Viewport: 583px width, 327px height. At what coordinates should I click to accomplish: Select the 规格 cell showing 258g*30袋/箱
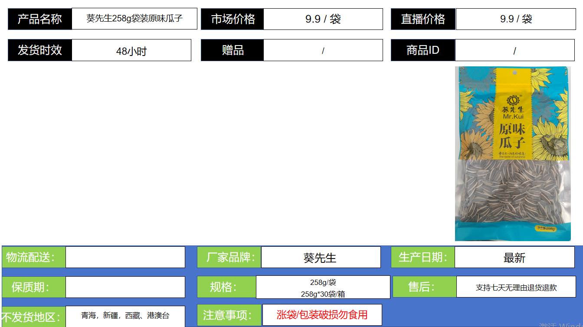323,288
